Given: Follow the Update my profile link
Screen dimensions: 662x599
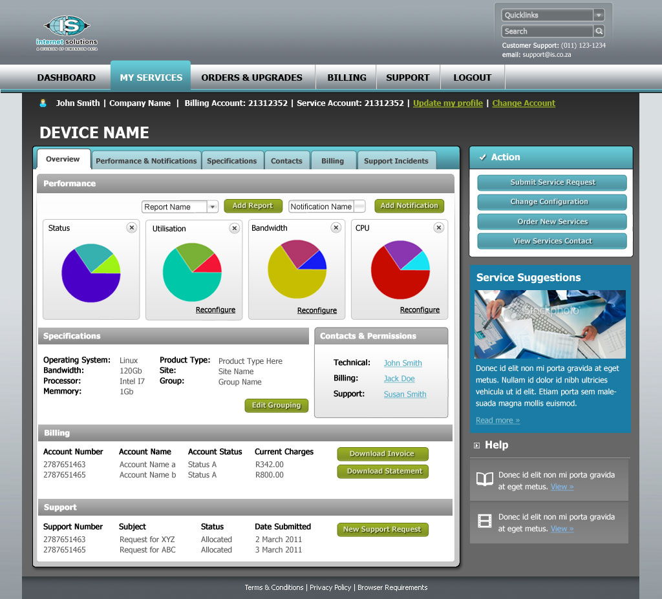Looking at the screenshot, I should (x=447, y=103).
